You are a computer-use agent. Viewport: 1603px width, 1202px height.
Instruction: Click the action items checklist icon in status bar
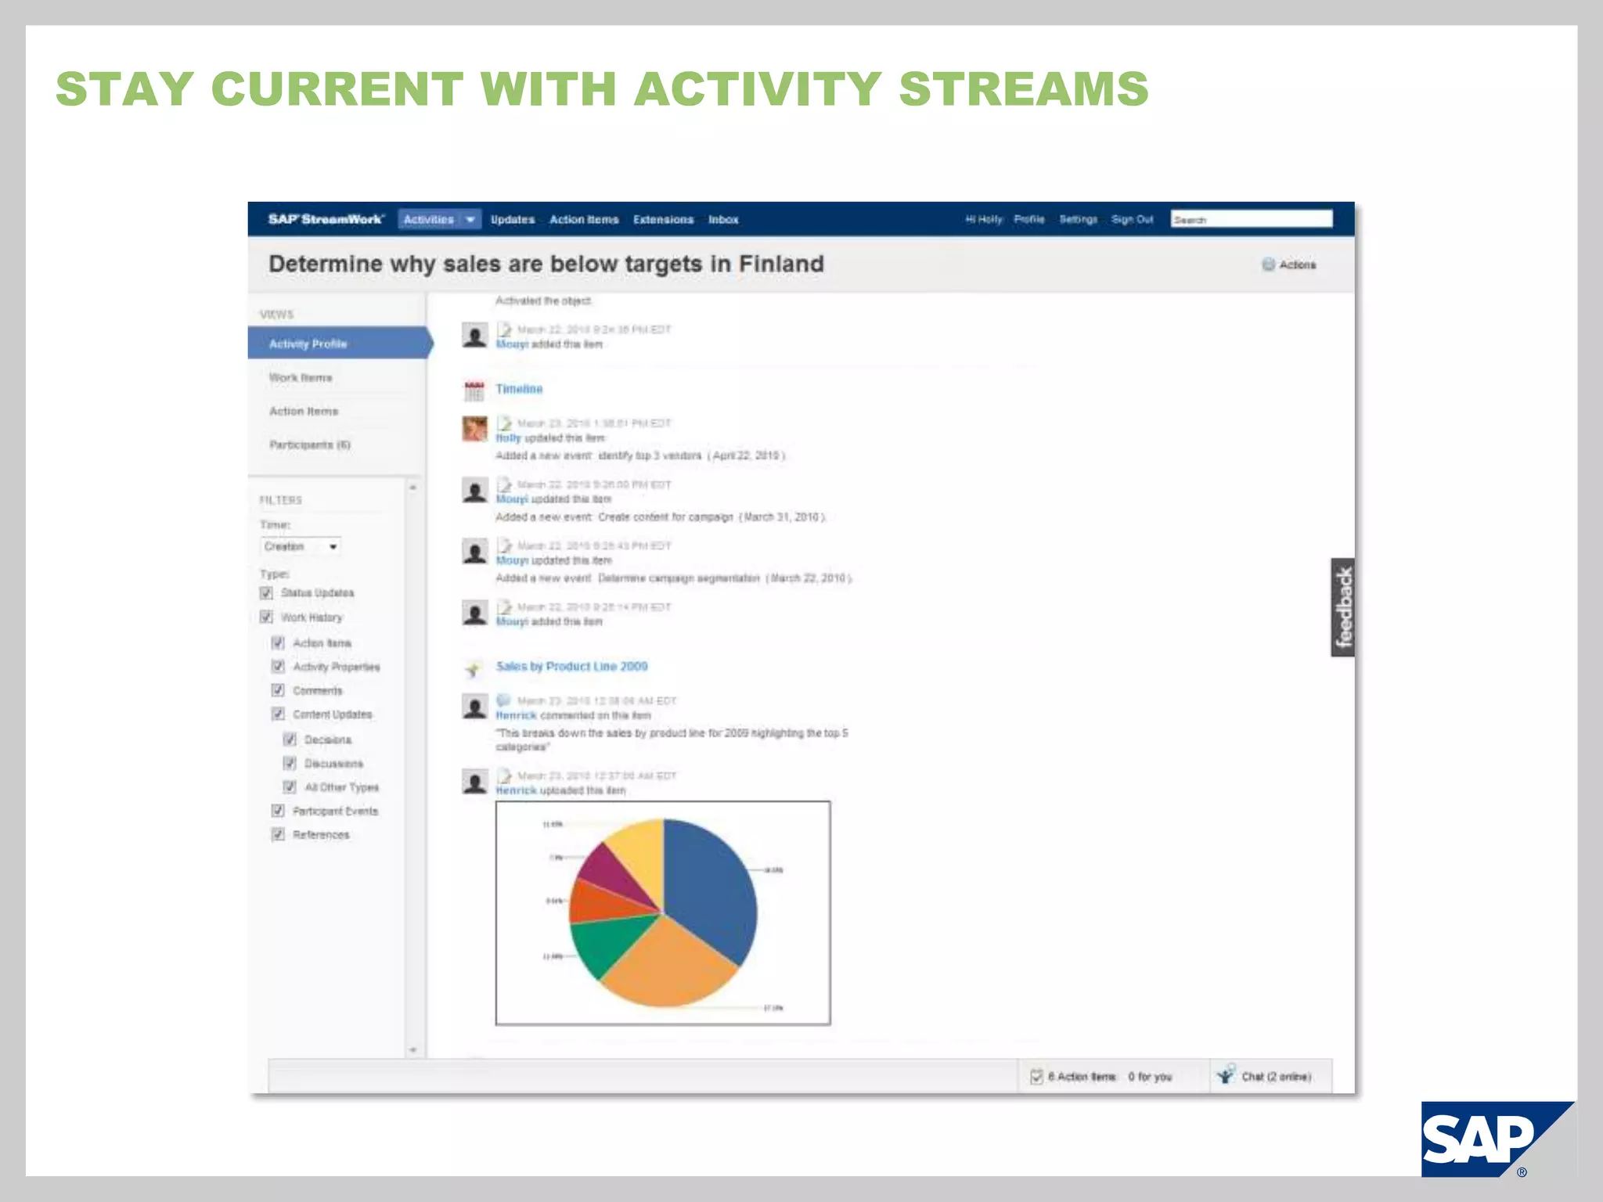coord(1036,1077)
